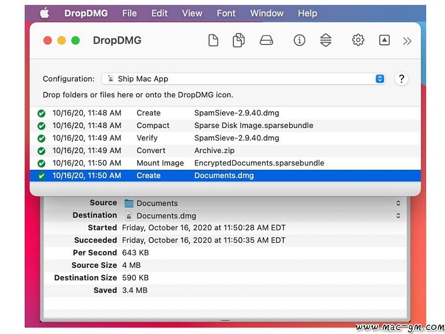Open the info toolbar icon

click(299, 40)
